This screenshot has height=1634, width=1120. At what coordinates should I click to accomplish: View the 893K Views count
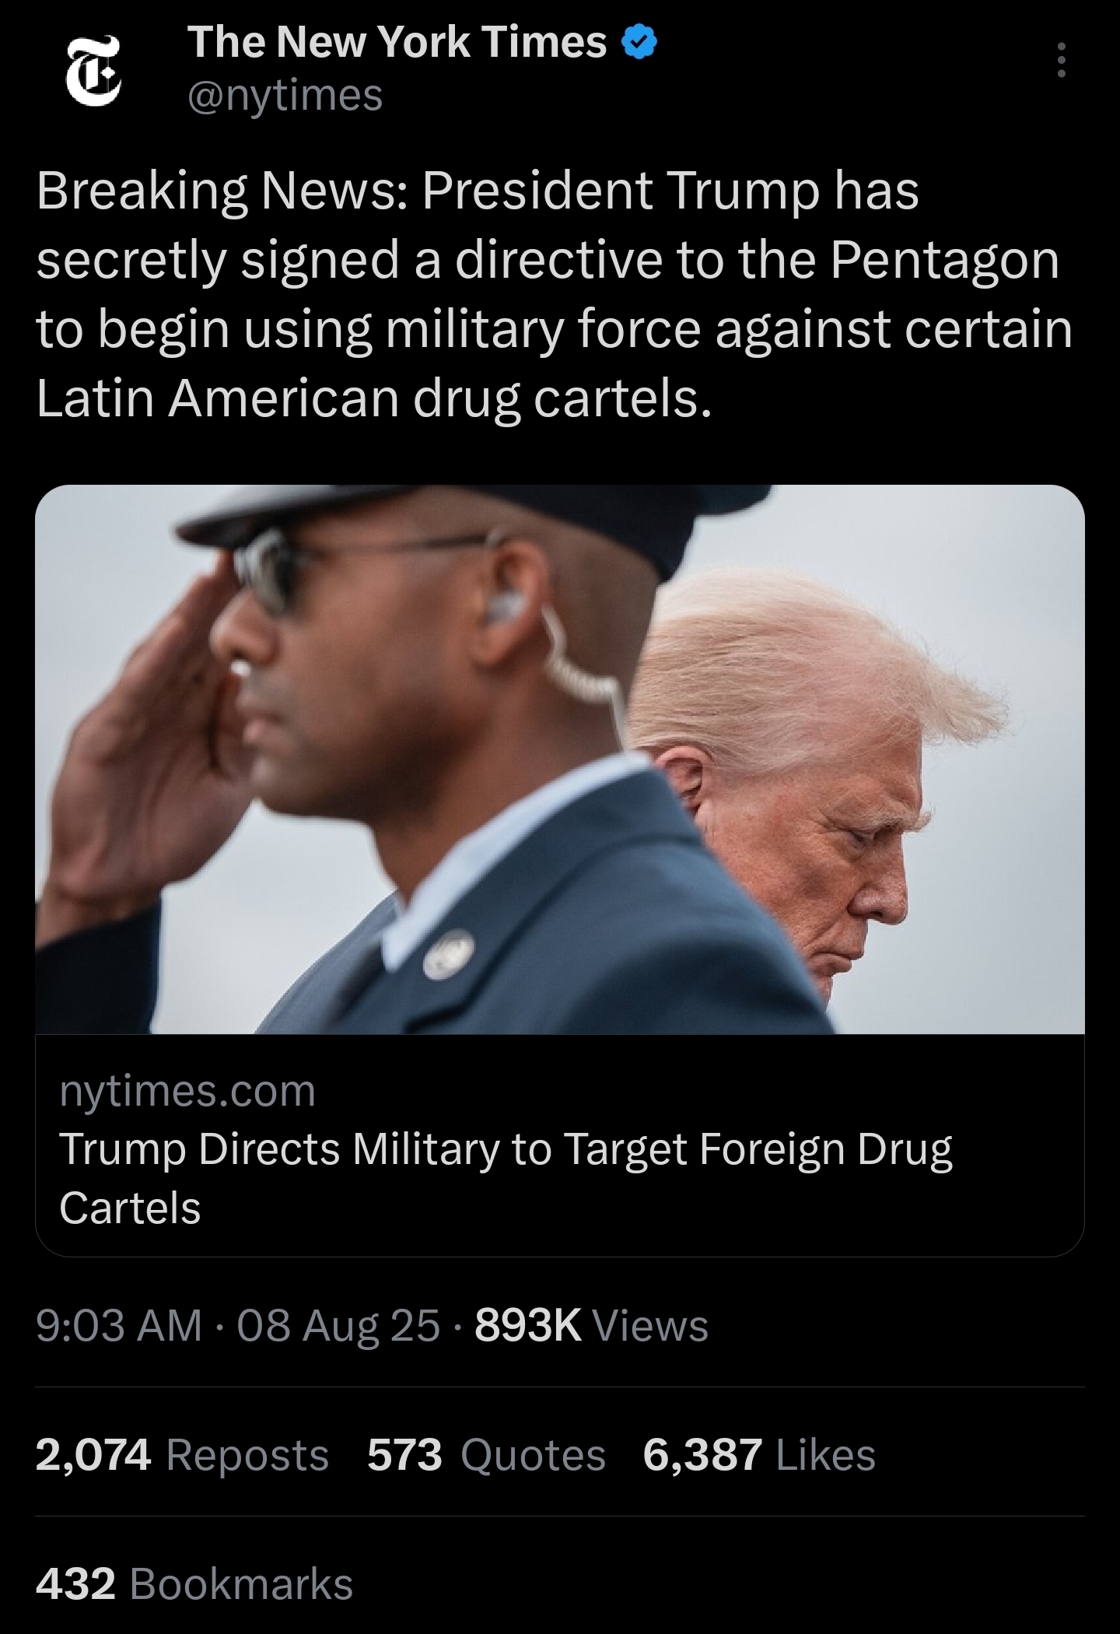(x=591, y=1325)
